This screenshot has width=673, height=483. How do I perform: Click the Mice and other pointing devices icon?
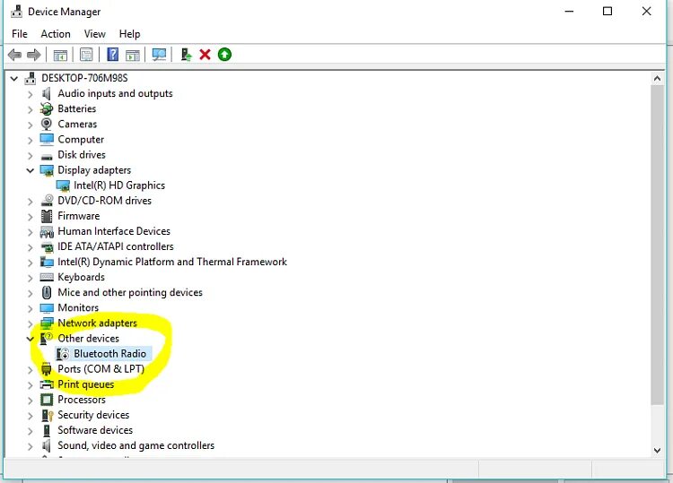click(47, 292)
